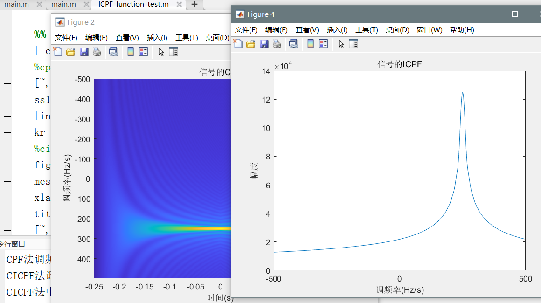
Task: Open 插入(I) menu in Figure 4
Action: pos(337,30)
